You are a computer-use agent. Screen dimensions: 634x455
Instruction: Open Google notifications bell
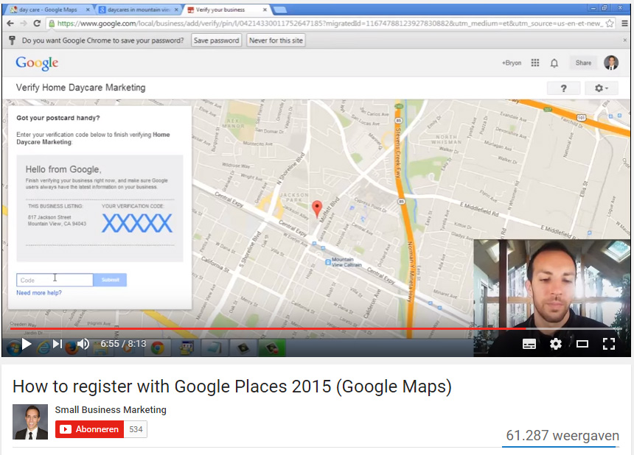554,63
